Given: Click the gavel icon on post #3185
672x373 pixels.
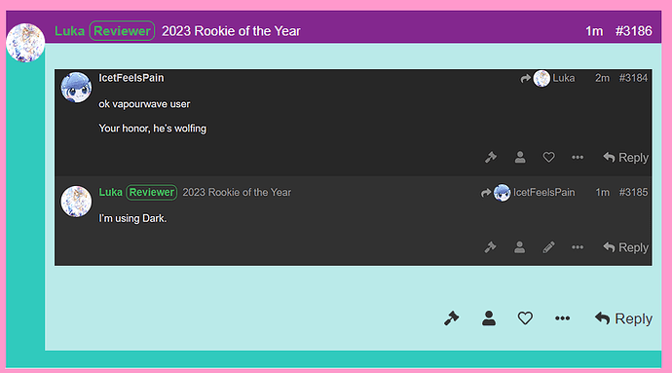Looking at the screenshot, I should click(490, 247).
